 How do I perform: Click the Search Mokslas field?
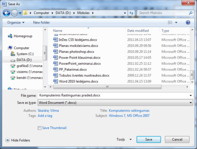tap(163, 13)
